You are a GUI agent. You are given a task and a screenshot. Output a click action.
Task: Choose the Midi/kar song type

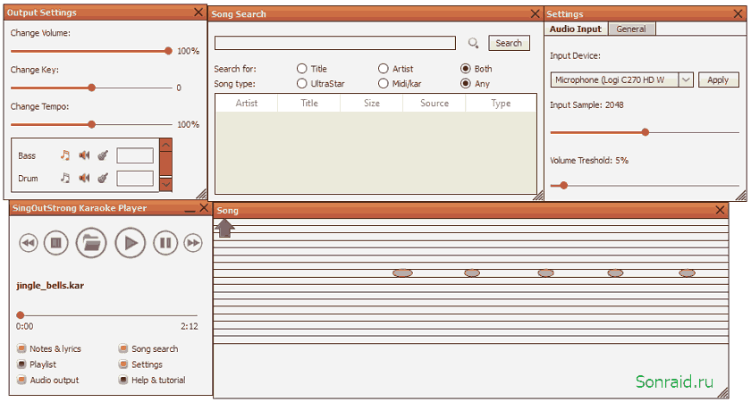click(x=384, y=83)
